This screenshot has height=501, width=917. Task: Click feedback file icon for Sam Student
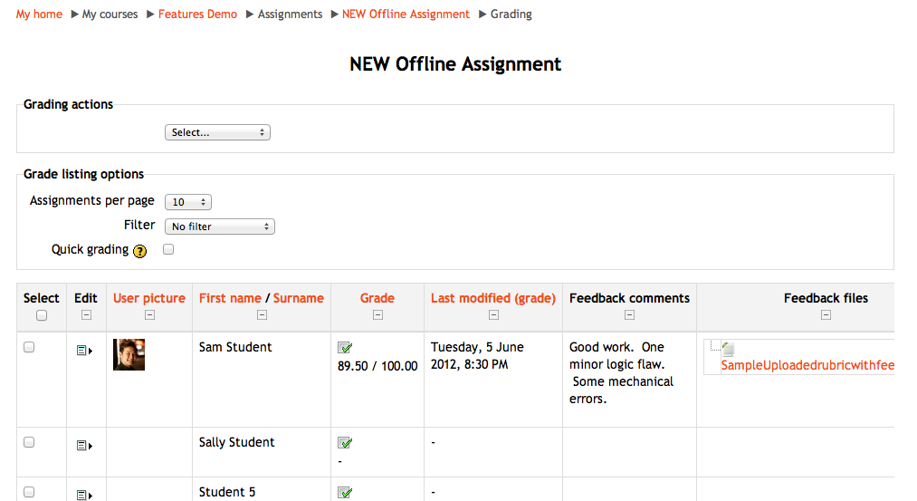tap(728, 350)
